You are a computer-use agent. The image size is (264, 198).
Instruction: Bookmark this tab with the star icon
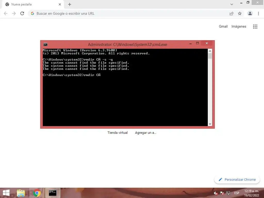(x=240, y=13)
